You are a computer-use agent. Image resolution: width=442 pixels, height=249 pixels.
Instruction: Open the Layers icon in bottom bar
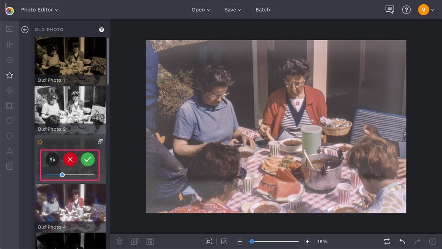(119, 242)
